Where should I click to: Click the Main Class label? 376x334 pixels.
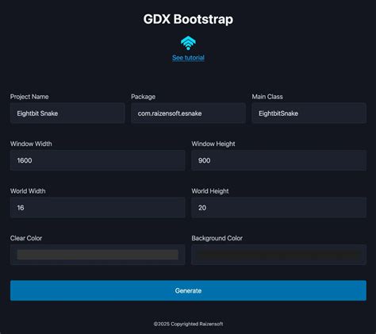267,97
